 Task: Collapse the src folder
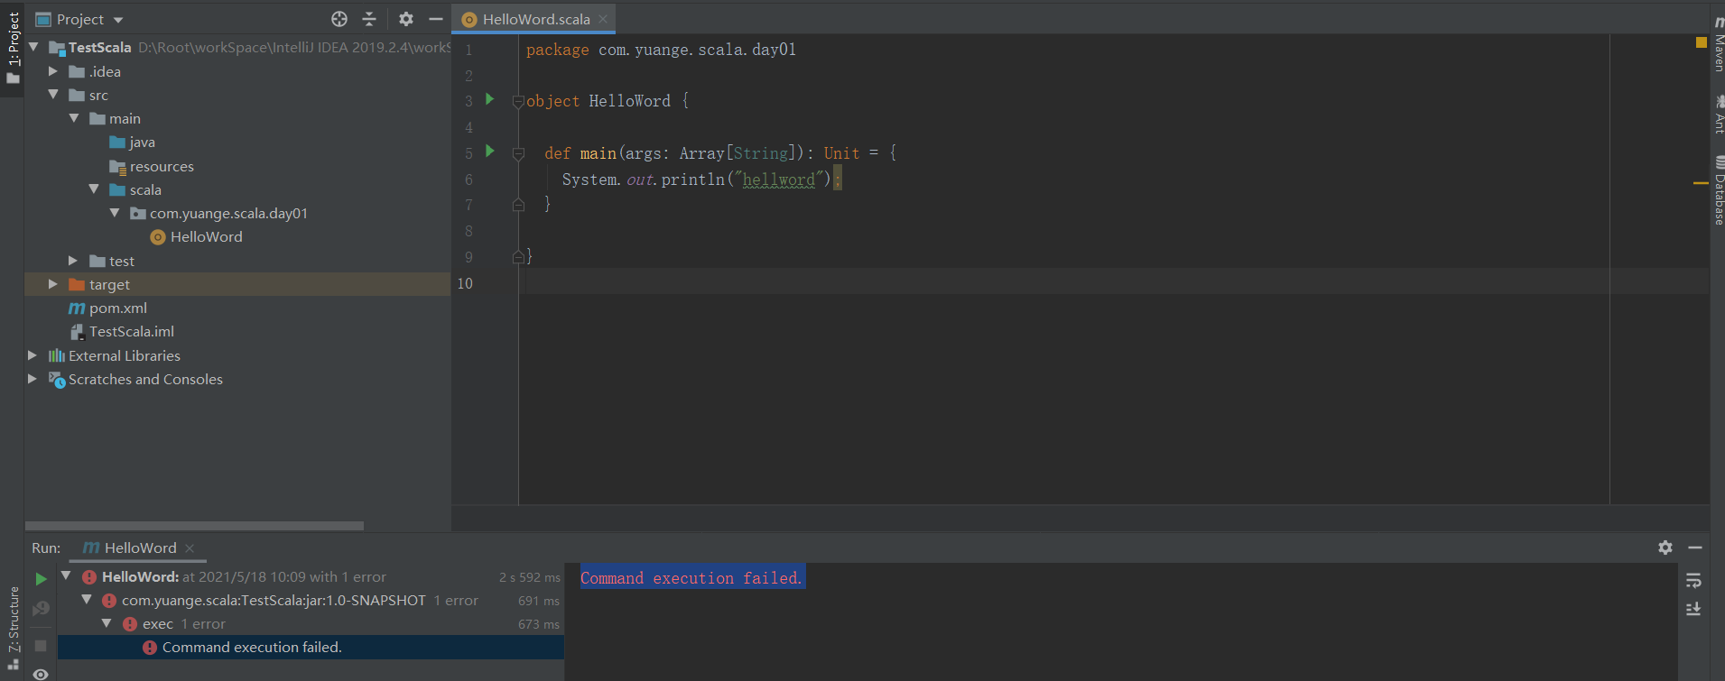[x=53, y=94]
